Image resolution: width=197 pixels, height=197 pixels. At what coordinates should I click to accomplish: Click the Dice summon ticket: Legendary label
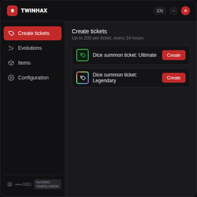click(x=115, y=78)
